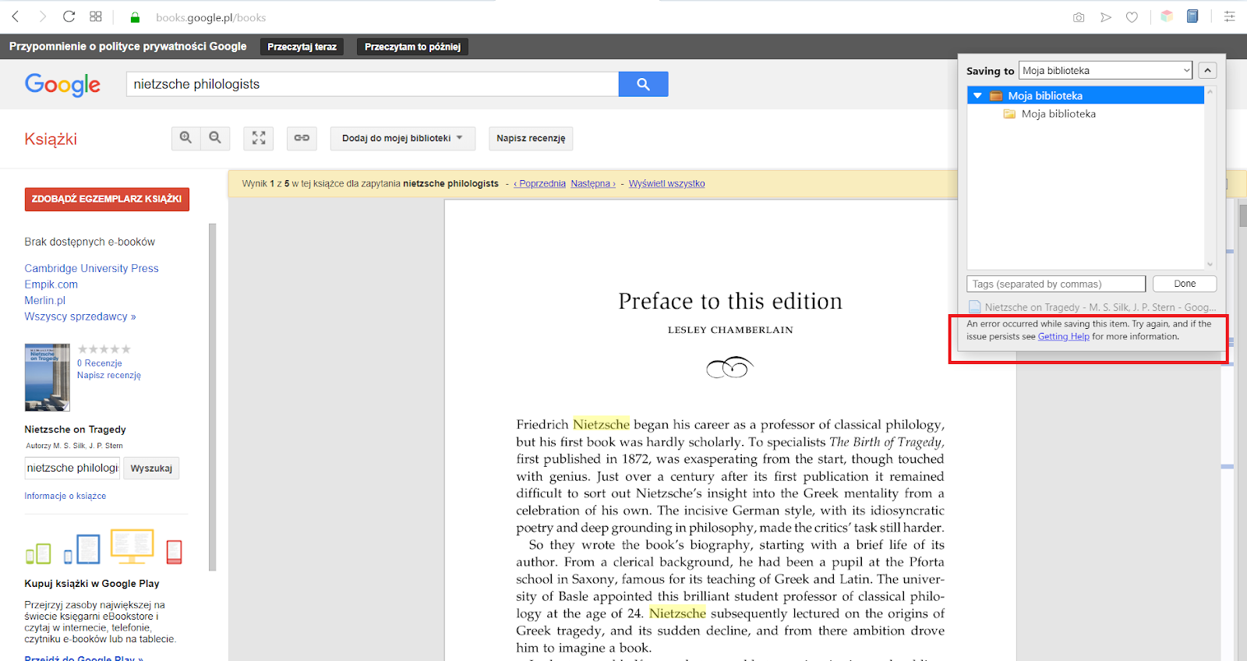Screen dimensions: 1247x661
Task: Click the green padlock security icon
Action: pos(135,17)
